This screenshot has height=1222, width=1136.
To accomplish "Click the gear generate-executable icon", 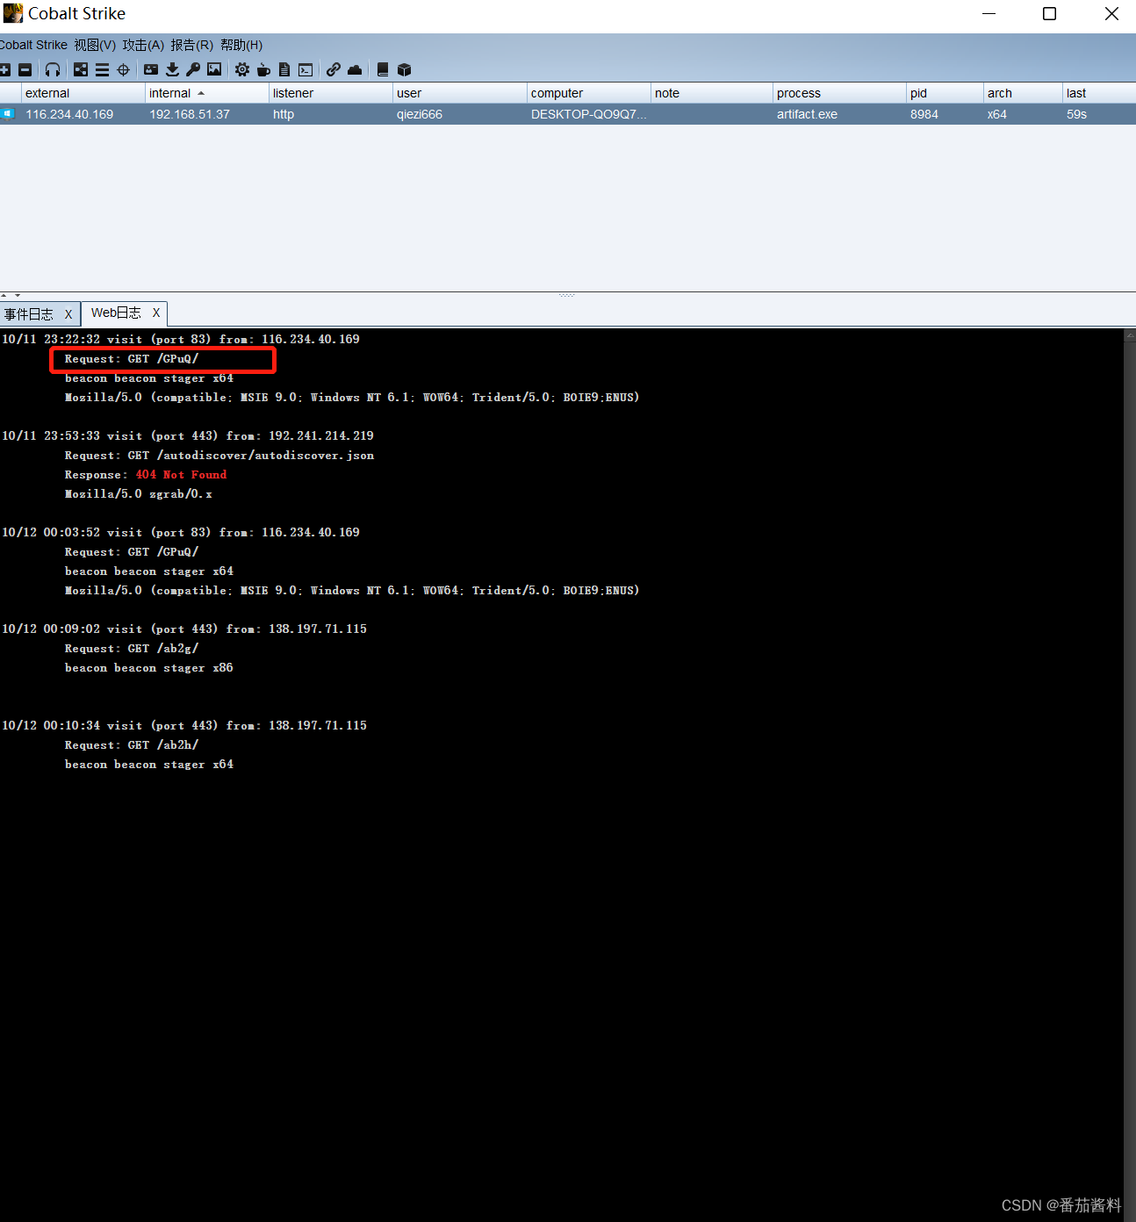I will 242,69.
